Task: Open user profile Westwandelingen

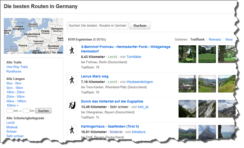Action: click(139, 82)
